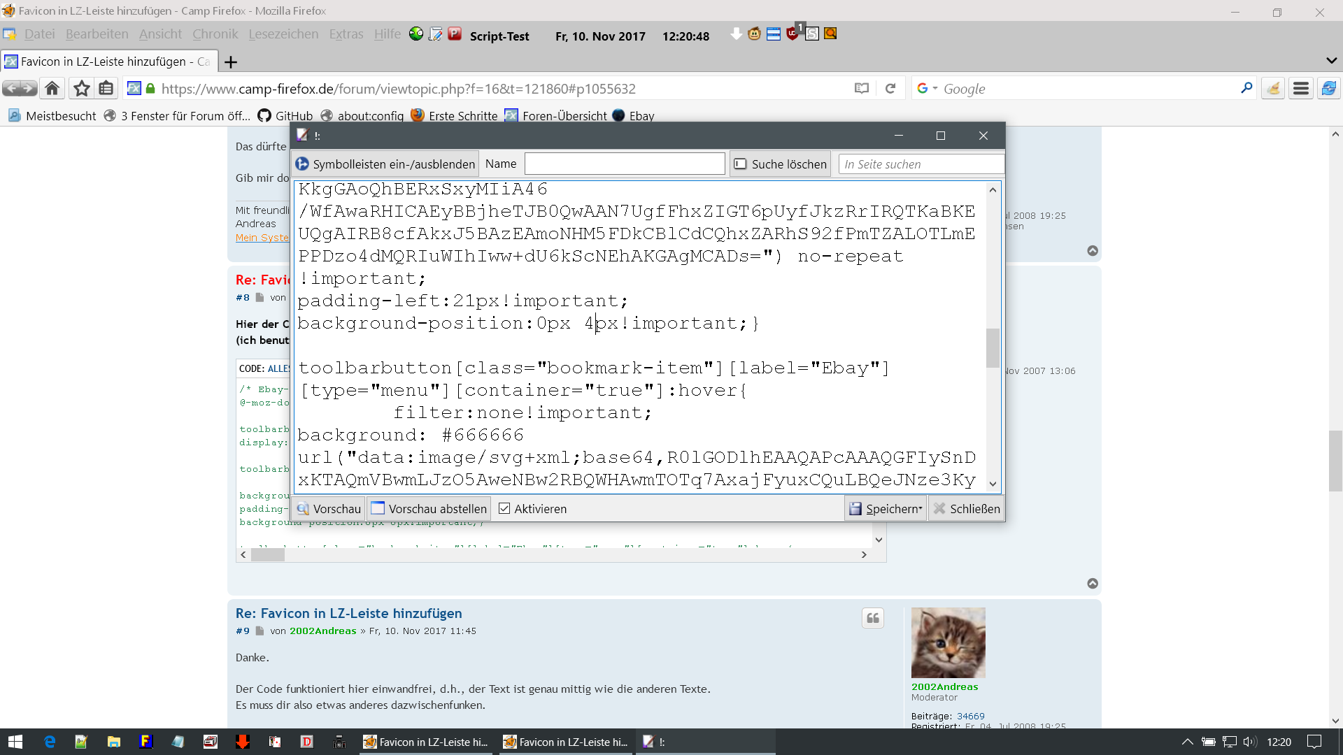The width and height of the screenshot is (1343, 755).
Task: Toggle reader view icon in URL bar
Action: [862, 89]
